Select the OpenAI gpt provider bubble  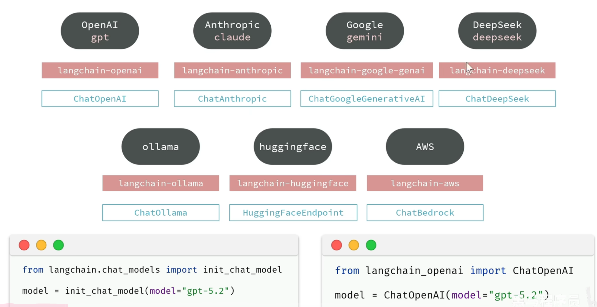[x=100, y=31]
